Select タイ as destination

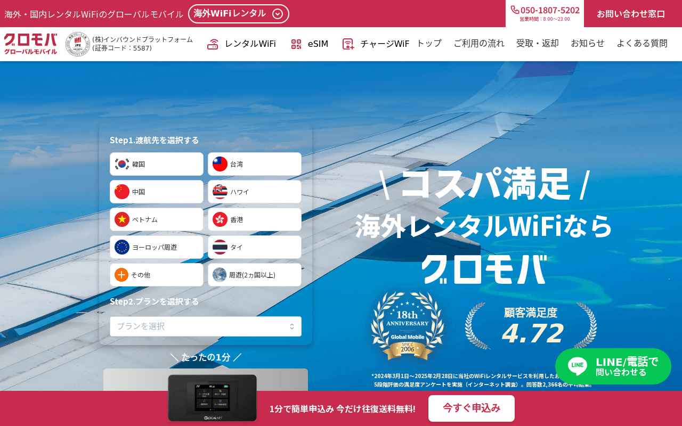[255, 247]
